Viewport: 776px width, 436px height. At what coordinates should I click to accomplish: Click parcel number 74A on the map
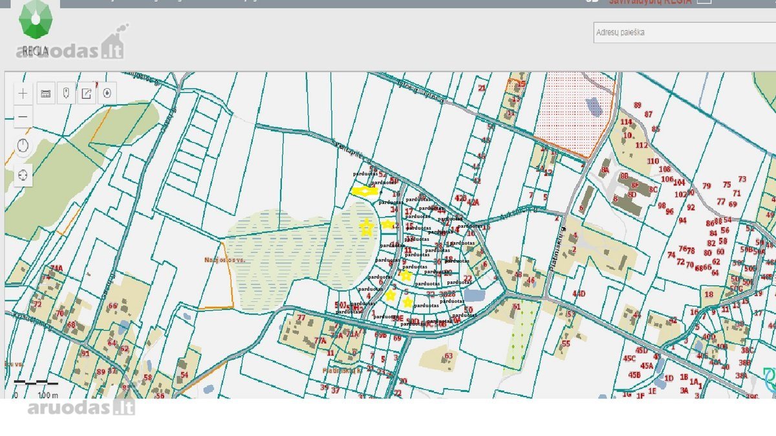pos(56,268)
